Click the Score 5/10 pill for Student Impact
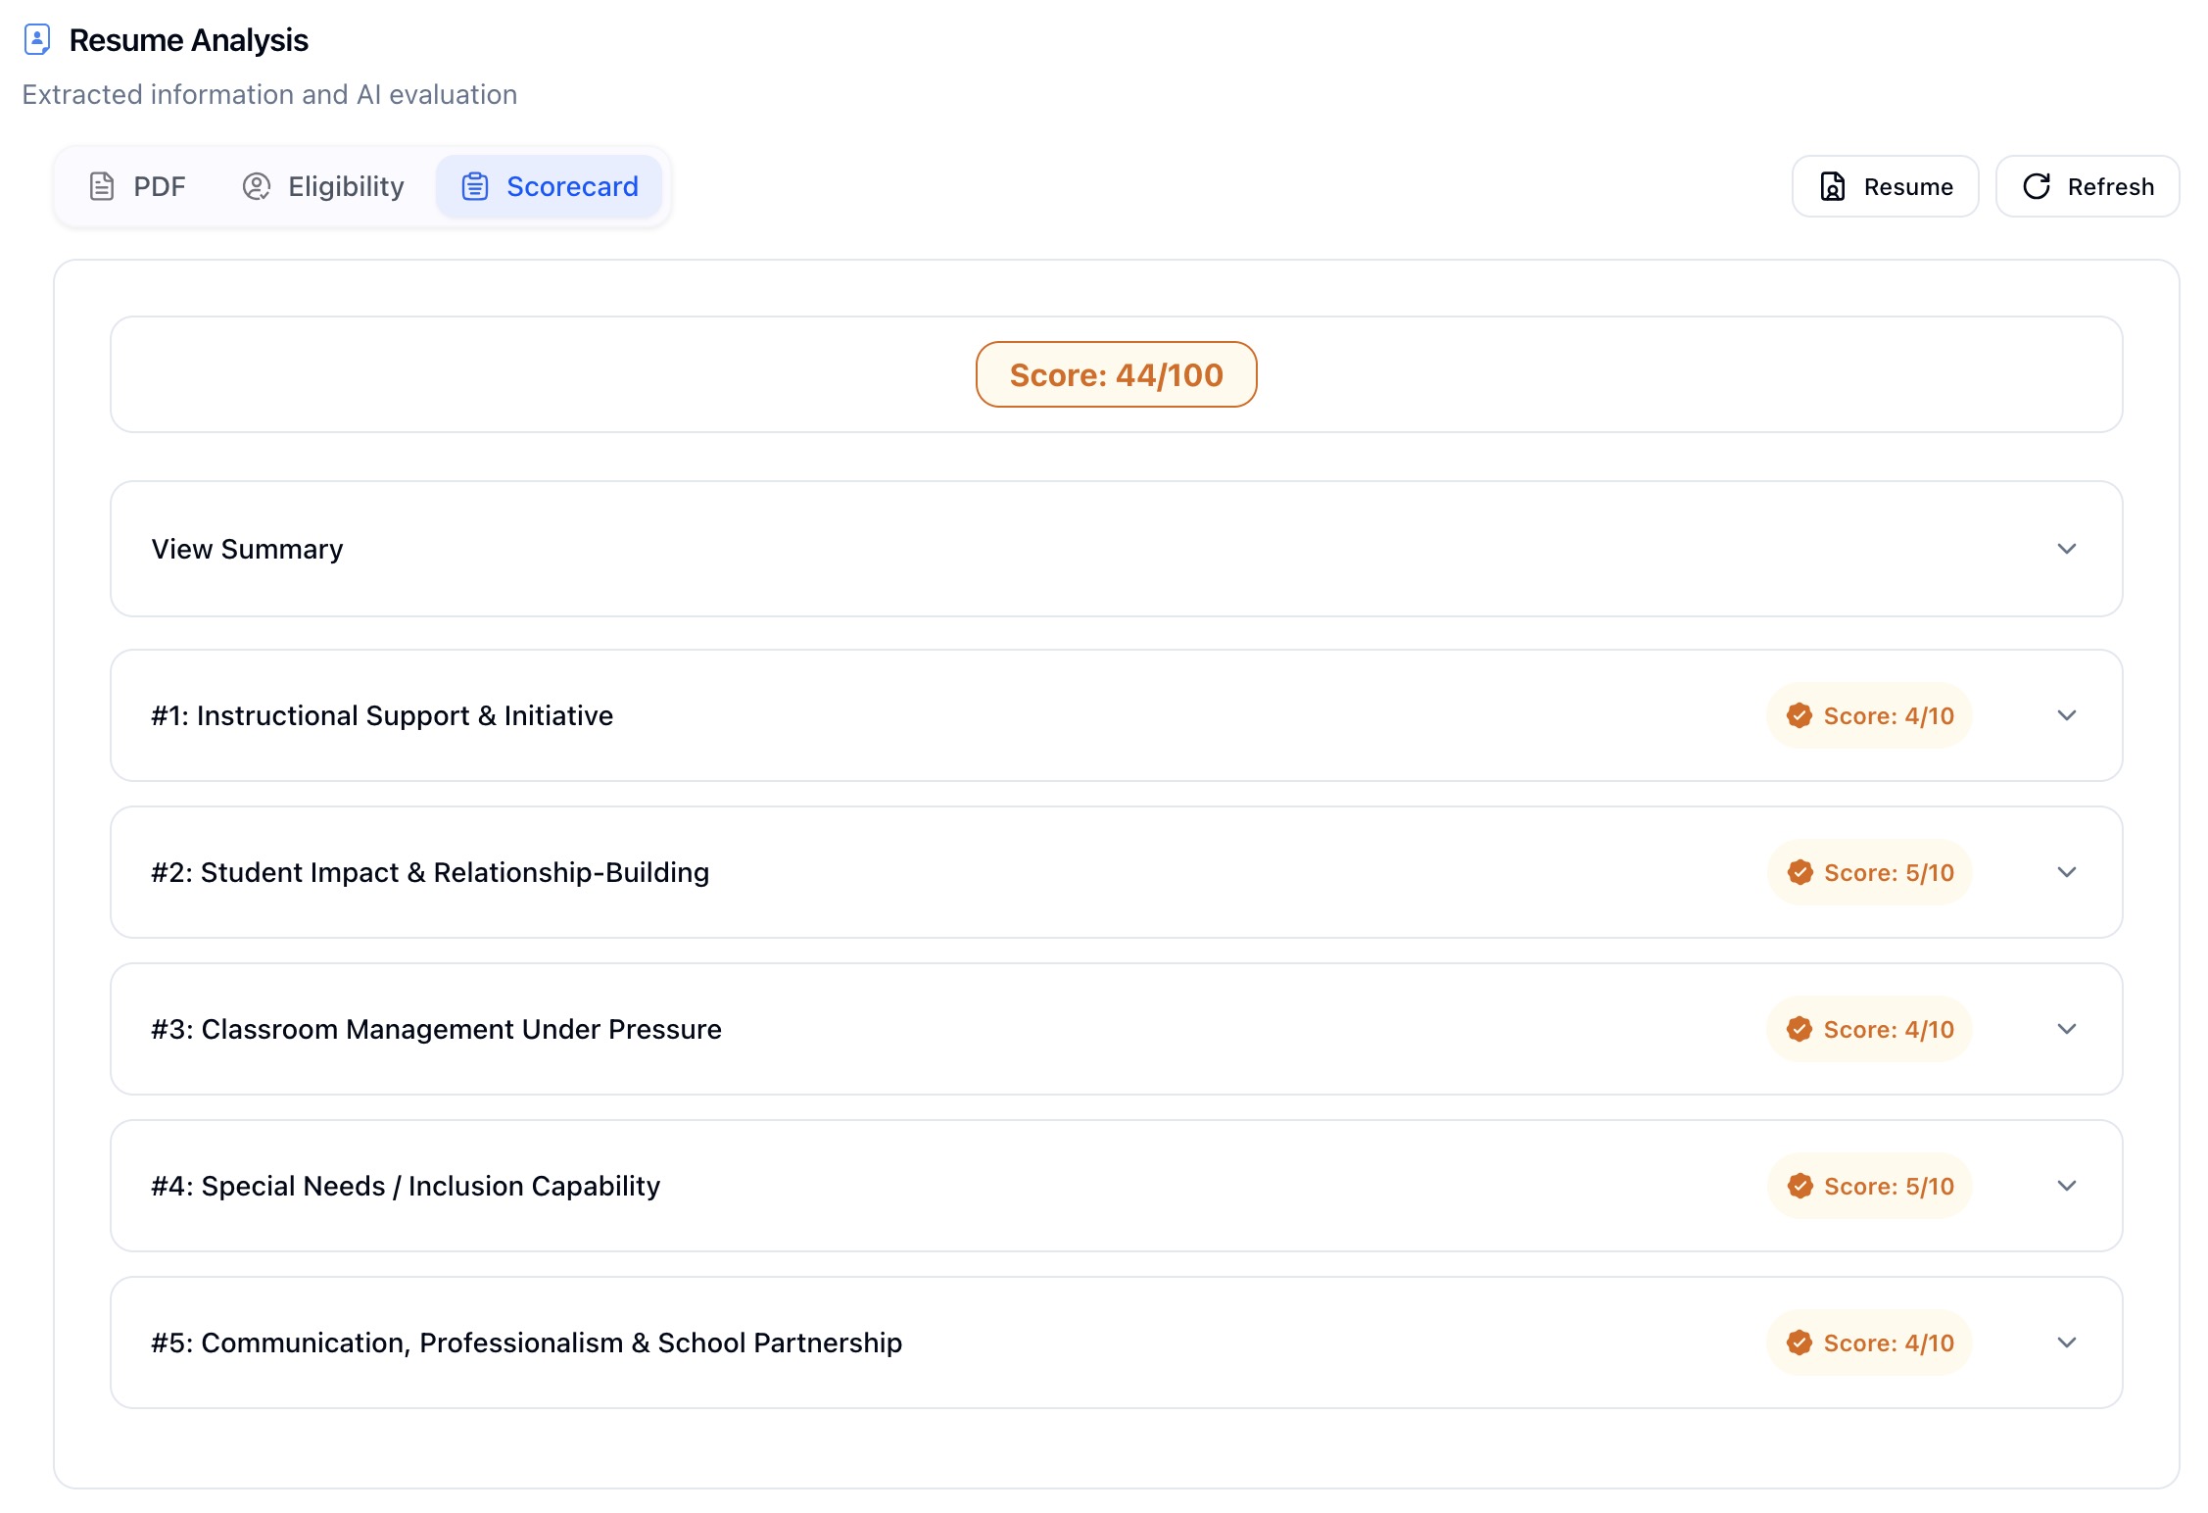This screenshot has height=1513, width=2208. coord(1869,872)
